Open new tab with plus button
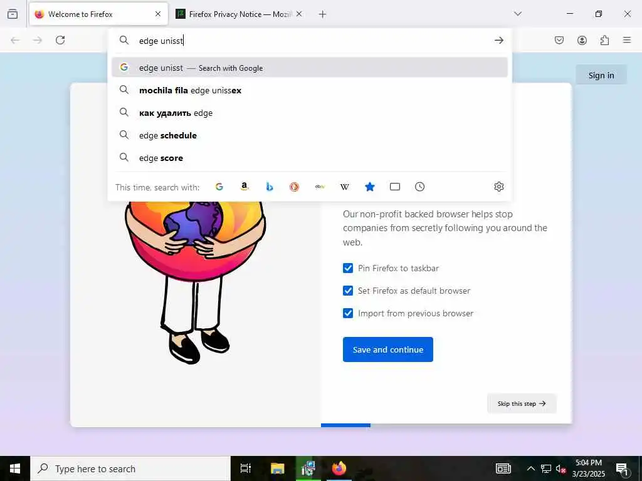Image resolution: width=642 pixels, height=481 pixels. 323,14
